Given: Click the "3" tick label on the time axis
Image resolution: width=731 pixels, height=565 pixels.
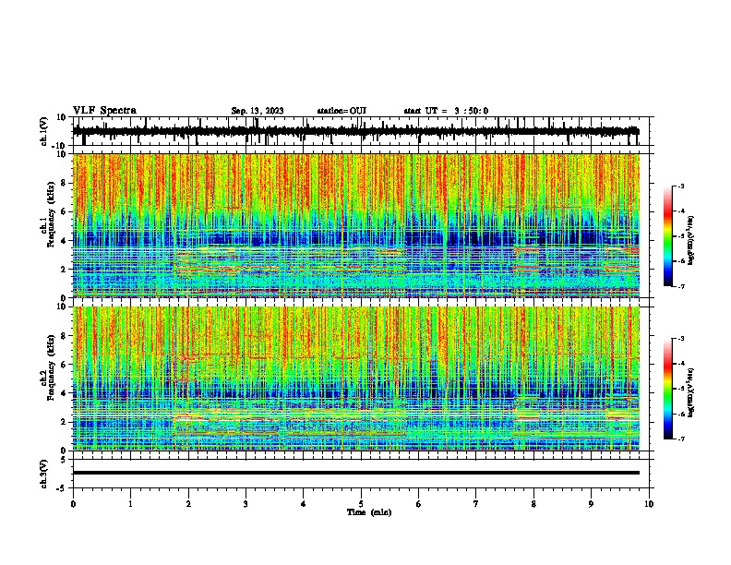Looking at the screenshot, I should [246, 504].
